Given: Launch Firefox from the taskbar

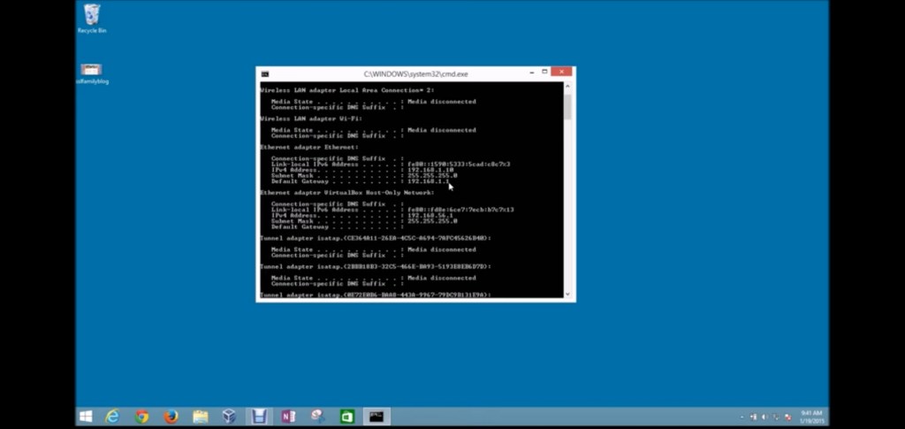Looking at the screenshot, I should [171, 416].
